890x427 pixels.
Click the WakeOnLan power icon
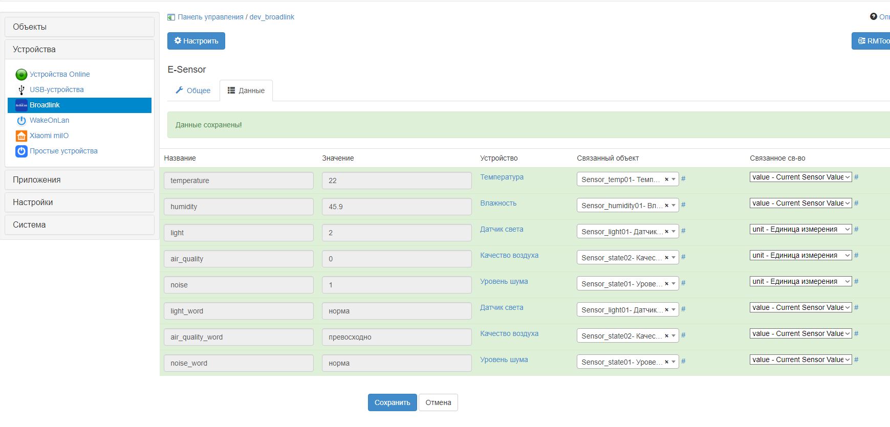point(21,121)
